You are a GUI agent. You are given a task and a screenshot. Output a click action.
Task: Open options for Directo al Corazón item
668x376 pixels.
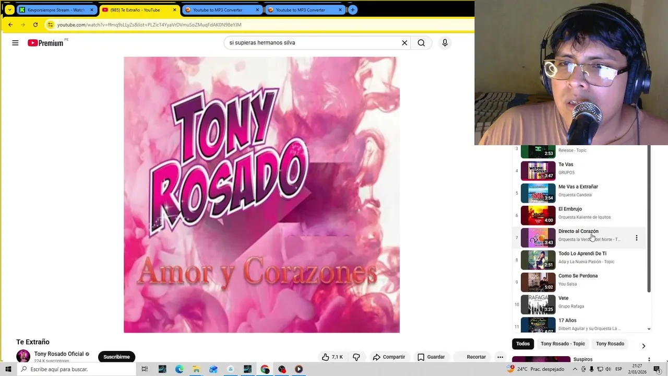click(x=636, y=238)
